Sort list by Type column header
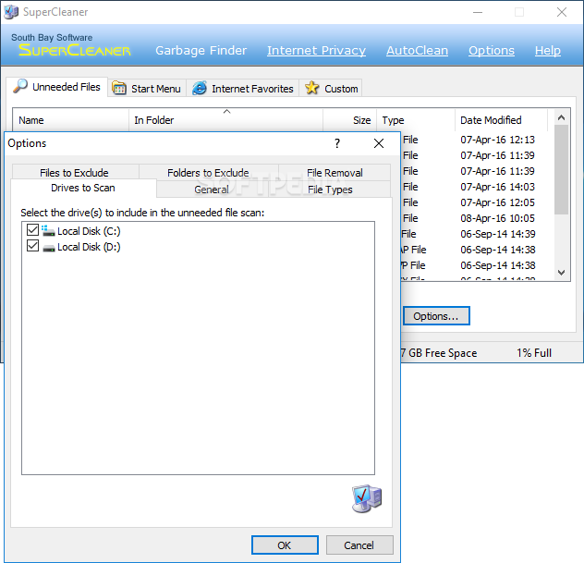Screen dimensions: 584x563 pos(416,120)
